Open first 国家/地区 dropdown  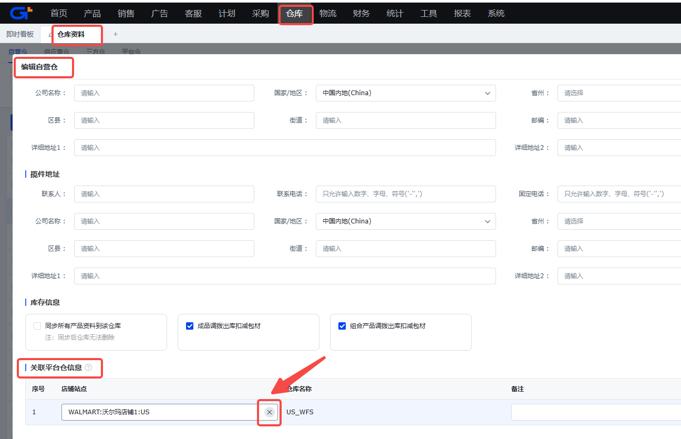pyautogui.click(x=406, y=93)
